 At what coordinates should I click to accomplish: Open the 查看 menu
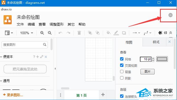point(42,24)
